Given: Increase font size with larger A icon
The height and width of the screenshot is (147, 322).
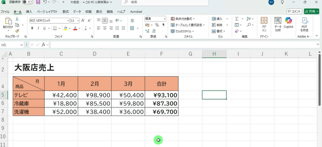Looking at the screenshot, I should pos(83,20).
